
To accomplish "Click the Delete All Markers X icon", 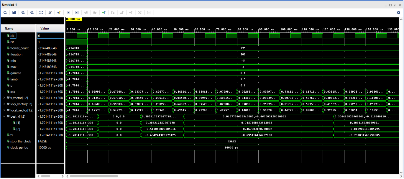I will tap(140, 13).
